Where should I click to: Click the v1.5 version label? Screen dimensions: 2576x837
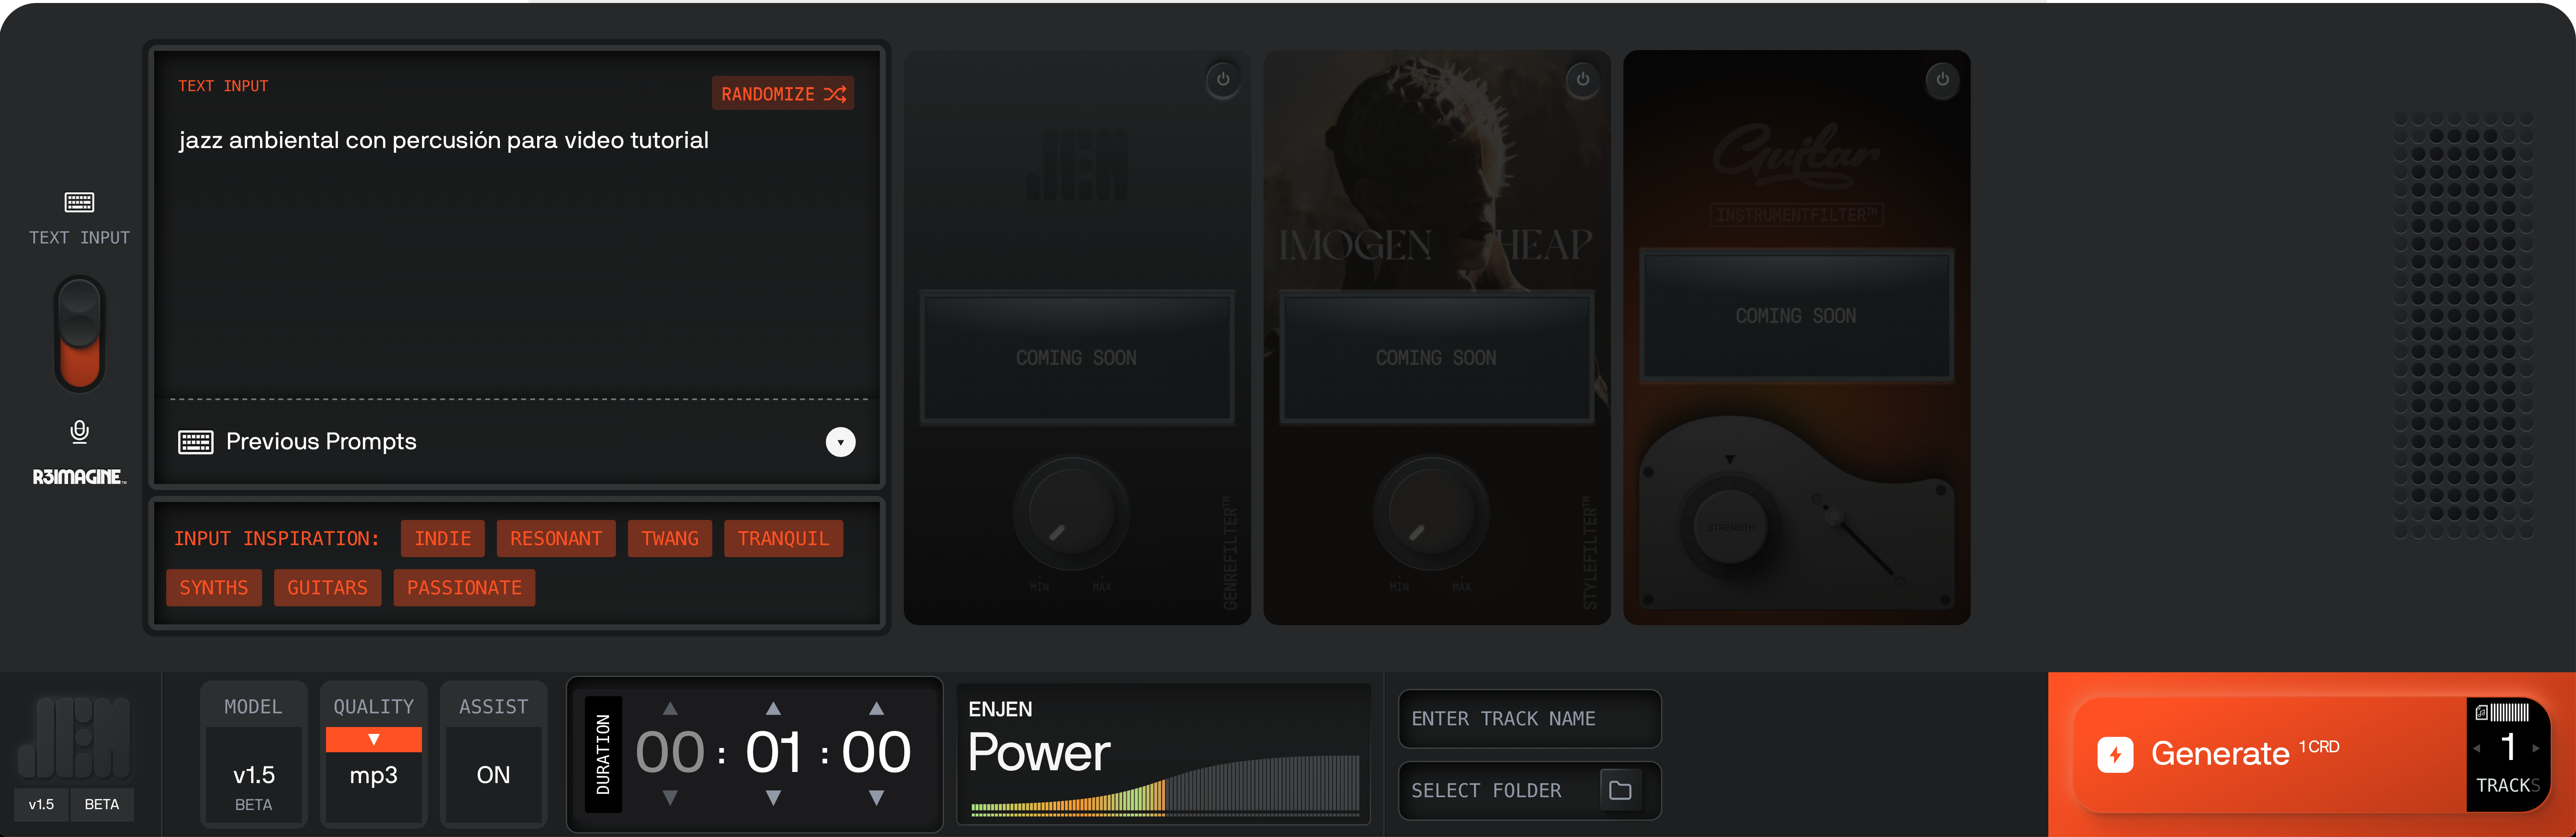(x=42, y=804)
